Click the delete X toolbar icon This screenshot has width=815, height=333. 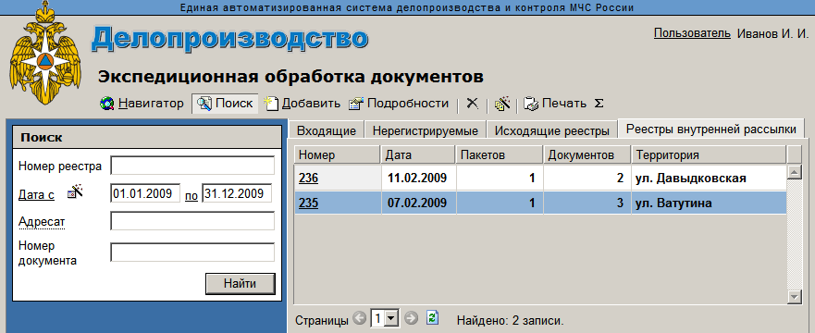(x=472, y=104)
